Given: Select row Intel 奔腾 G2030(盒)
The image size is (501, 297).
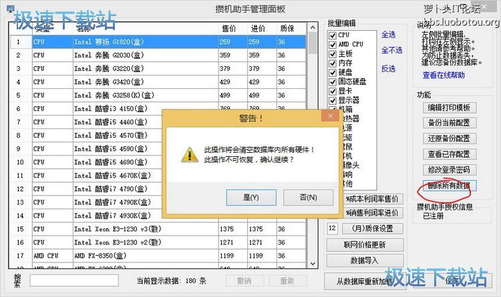Looking at the screenshot, I should pos(158,55).
